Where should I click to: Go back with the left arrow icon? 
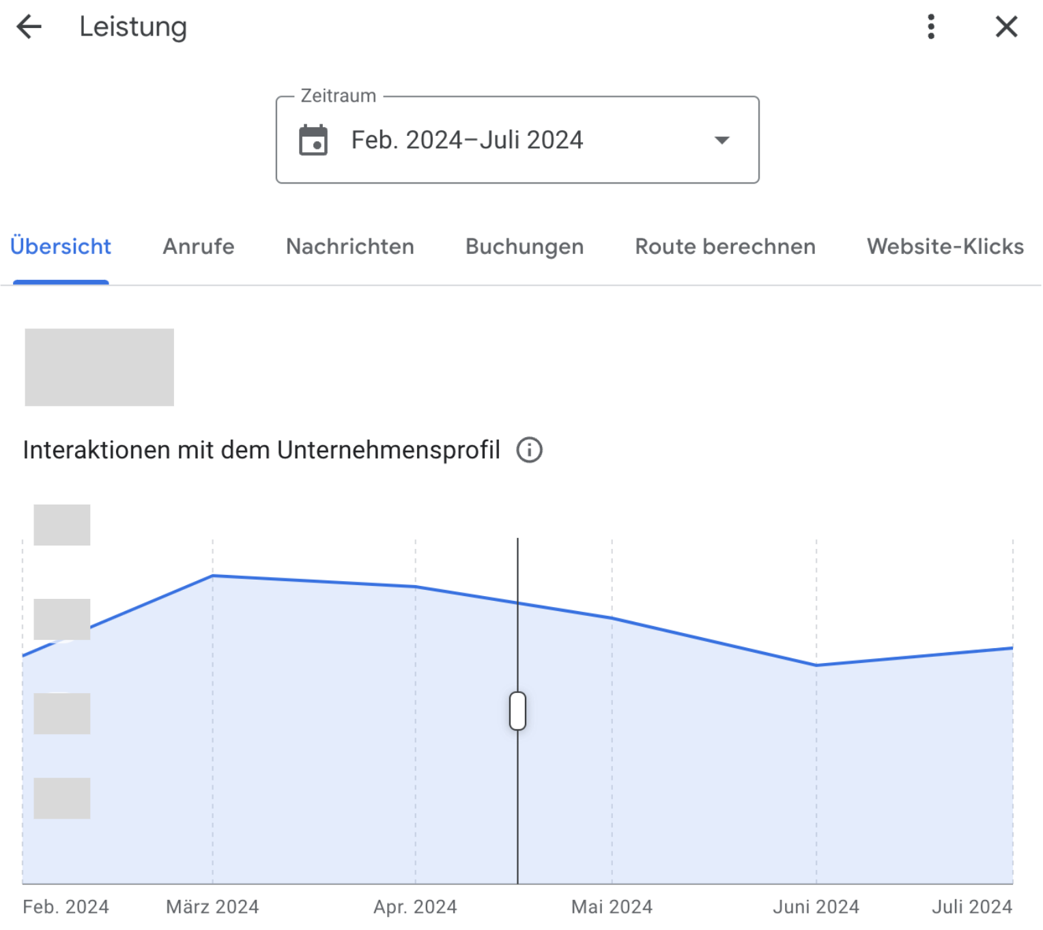click(29, 27)
